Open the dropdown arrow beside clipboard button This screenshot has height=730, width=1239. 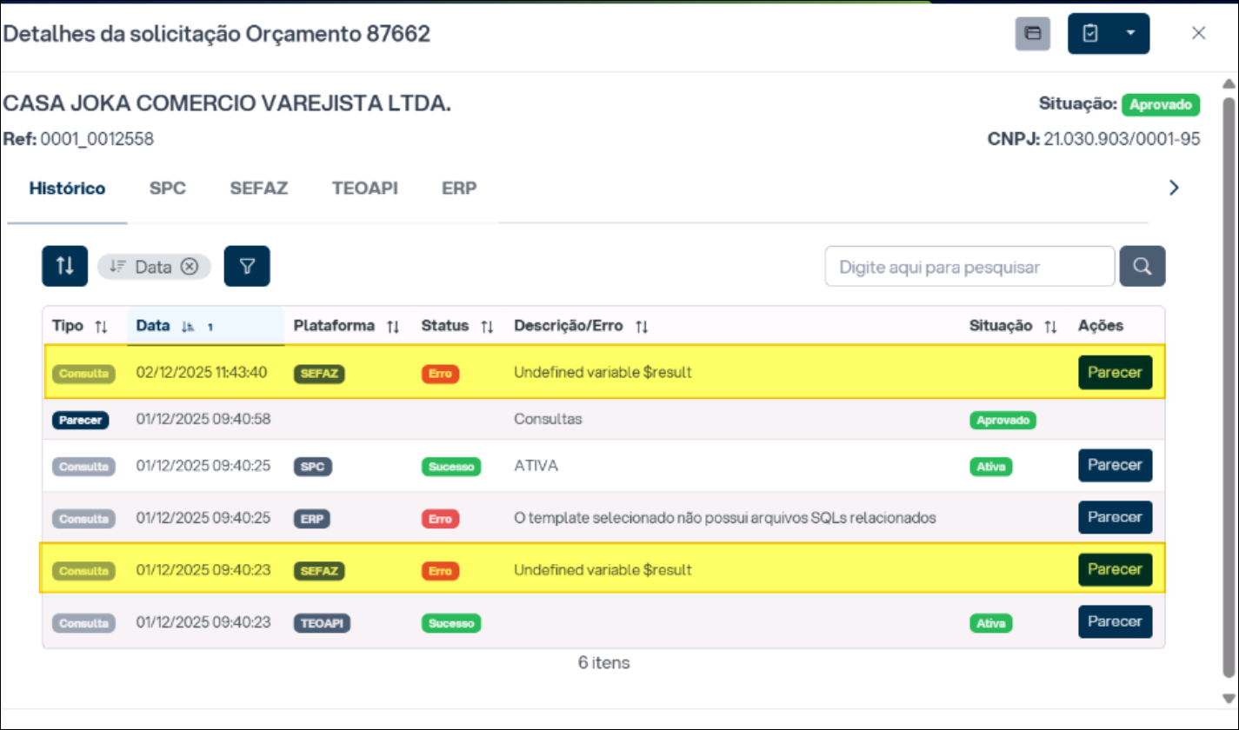(x=1130, y=34)
